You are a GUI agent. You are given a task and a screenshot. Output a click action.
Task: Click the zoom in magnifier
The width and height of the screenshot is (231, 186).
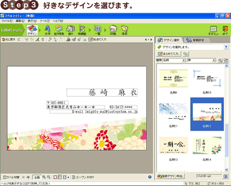click(44, 177)
